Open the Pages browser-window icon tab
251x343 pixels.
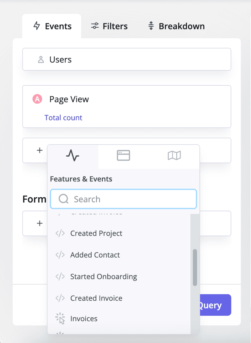coord(123,155)
